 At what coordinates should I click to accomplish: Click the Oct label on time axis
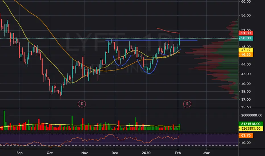point(50,153)
